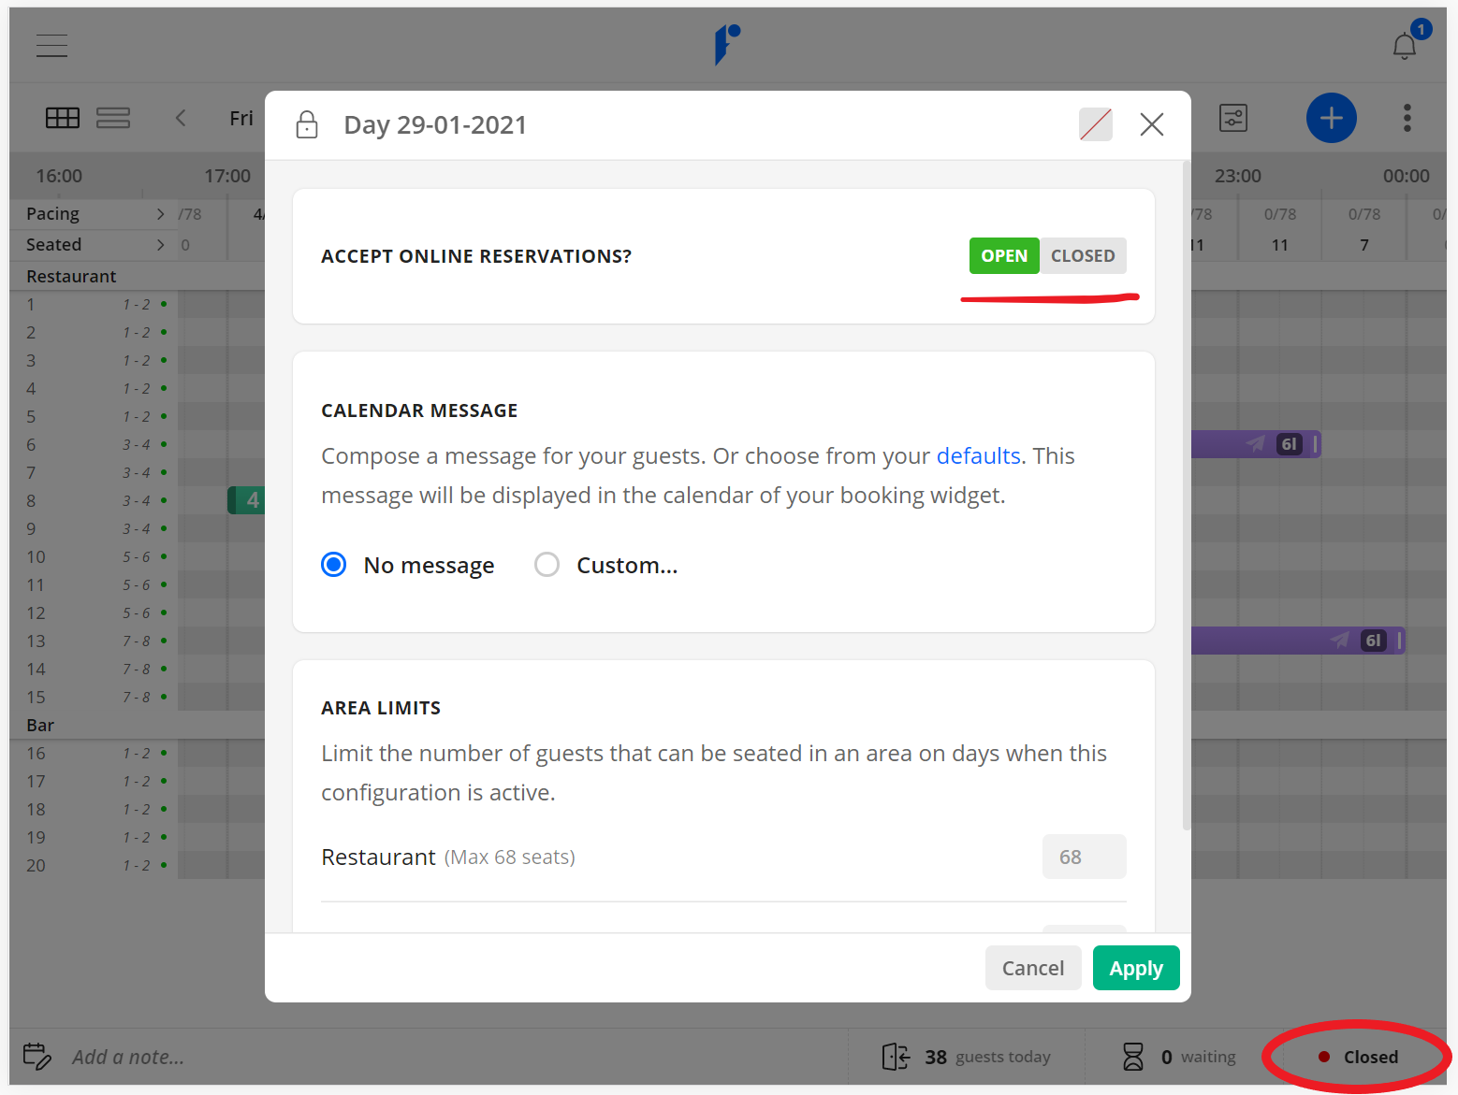
Task: Switch to list view layout
Action: point(113,118)
